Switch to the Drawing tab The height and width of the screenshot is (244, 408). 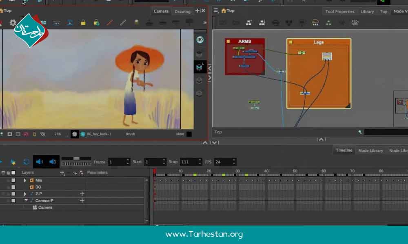(x=182, y=11)
